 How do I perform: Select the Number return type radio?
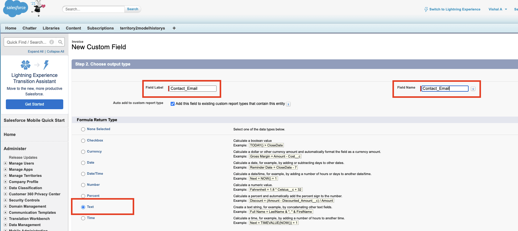tap(83, 185)
